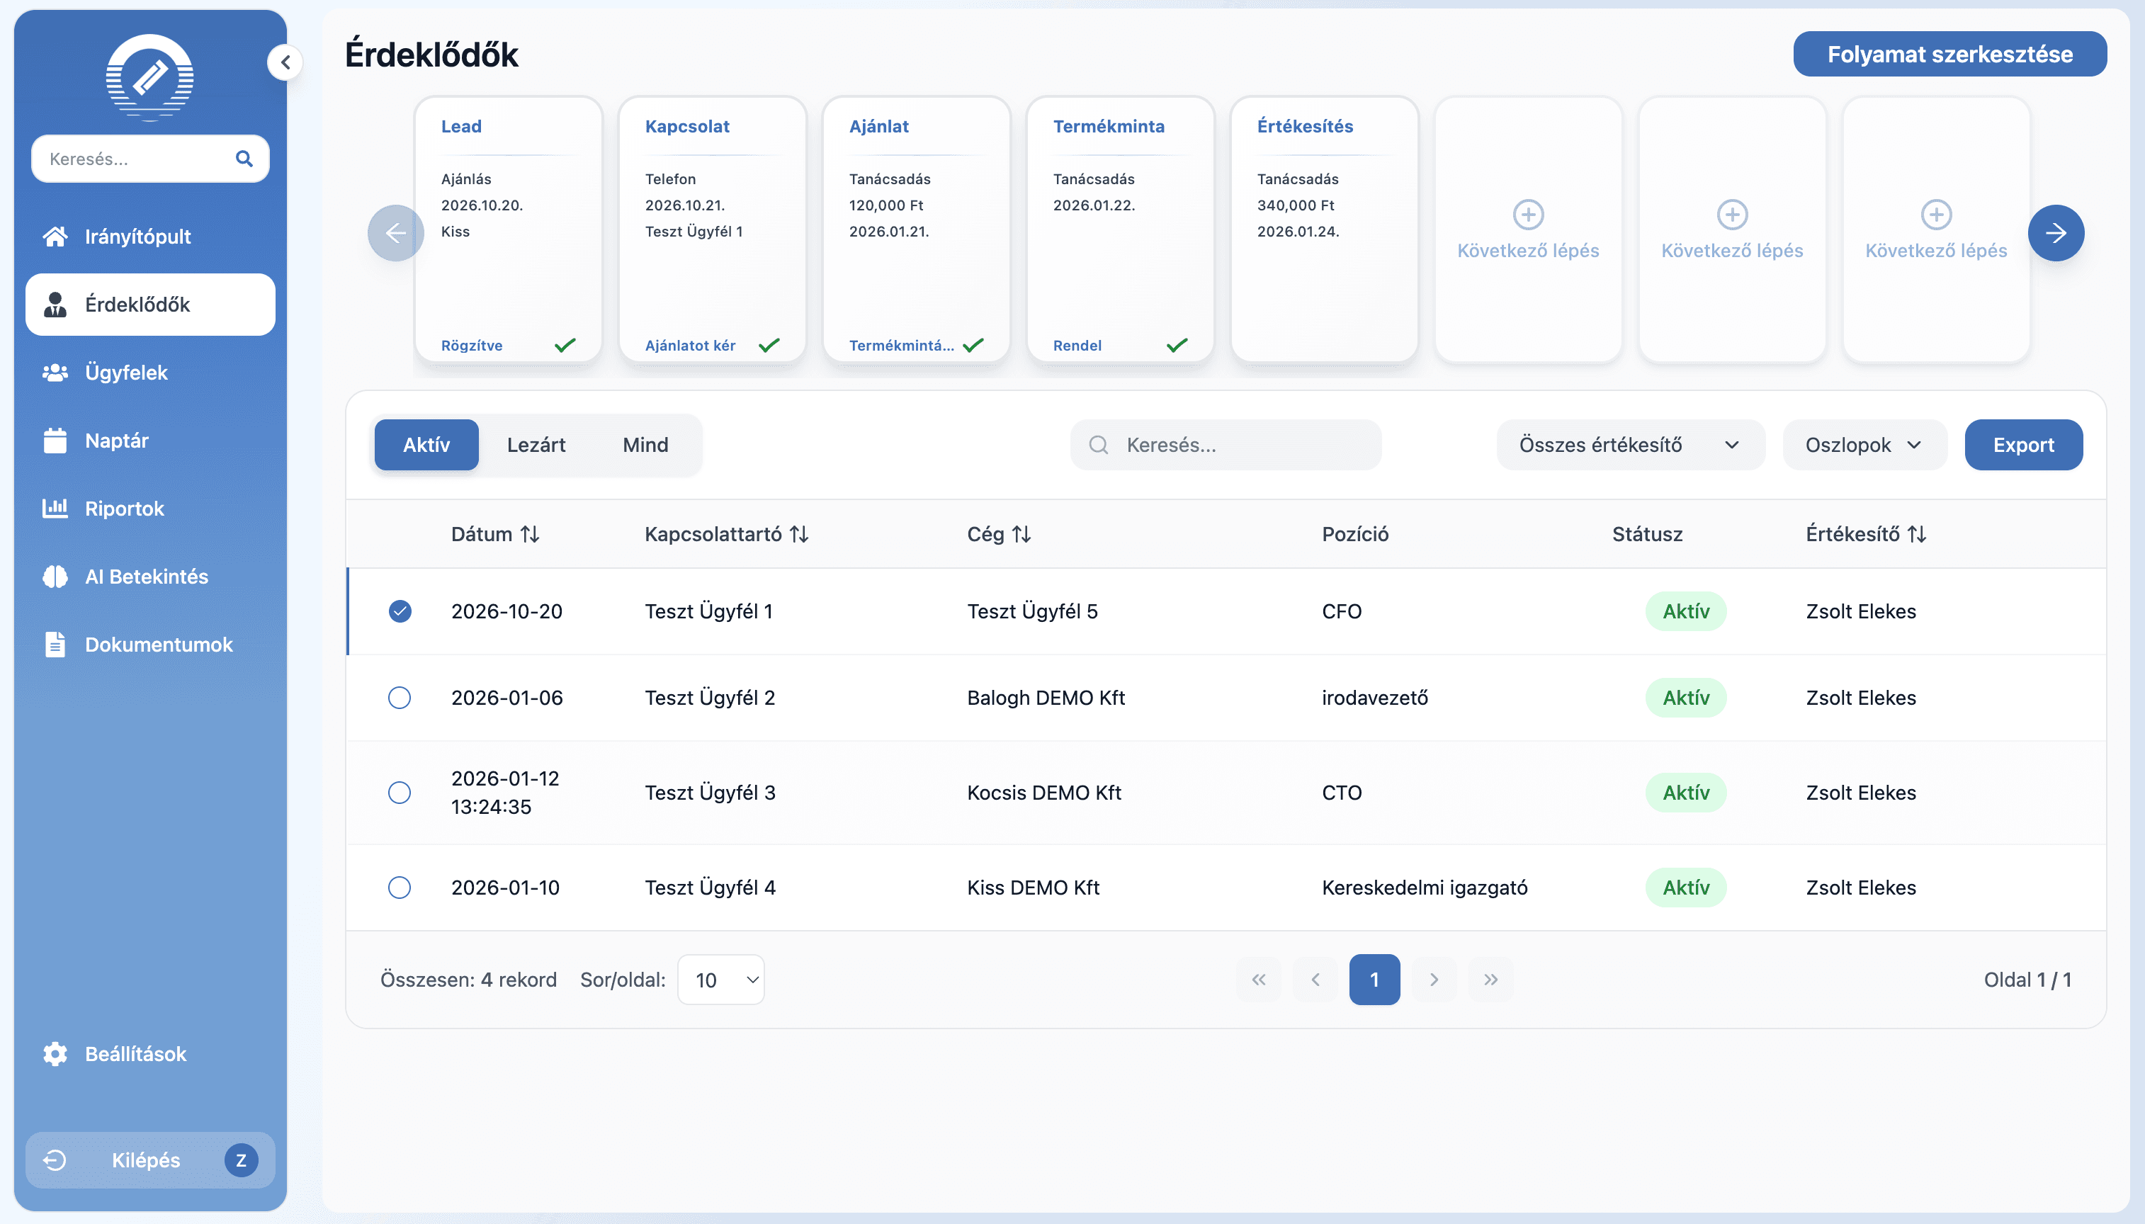Screen dimensions: 2145x1224
Task: Select the Teszt Ügyfél 3 row radio button
Action: click(400, 793)
